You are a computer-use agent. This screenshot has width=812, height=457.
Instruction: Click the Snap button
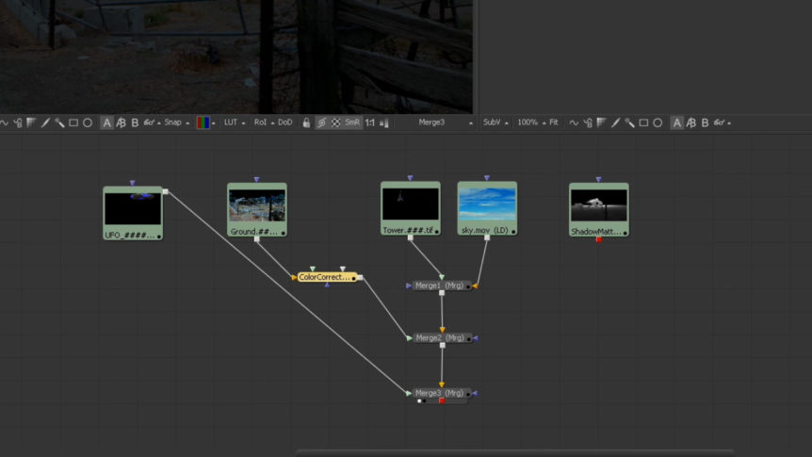pos(172,122)
